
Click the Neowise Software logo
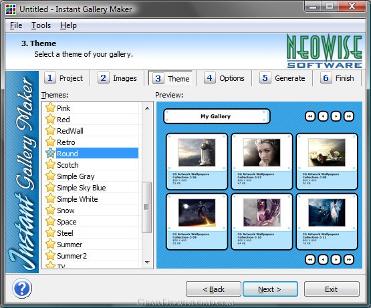[x=324, y=51]
